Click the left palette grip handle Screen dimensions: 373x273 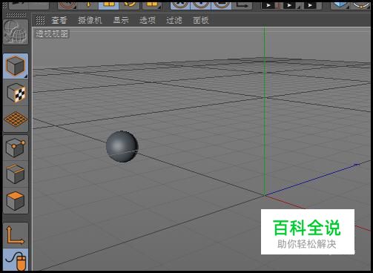(x=16, y=15)
